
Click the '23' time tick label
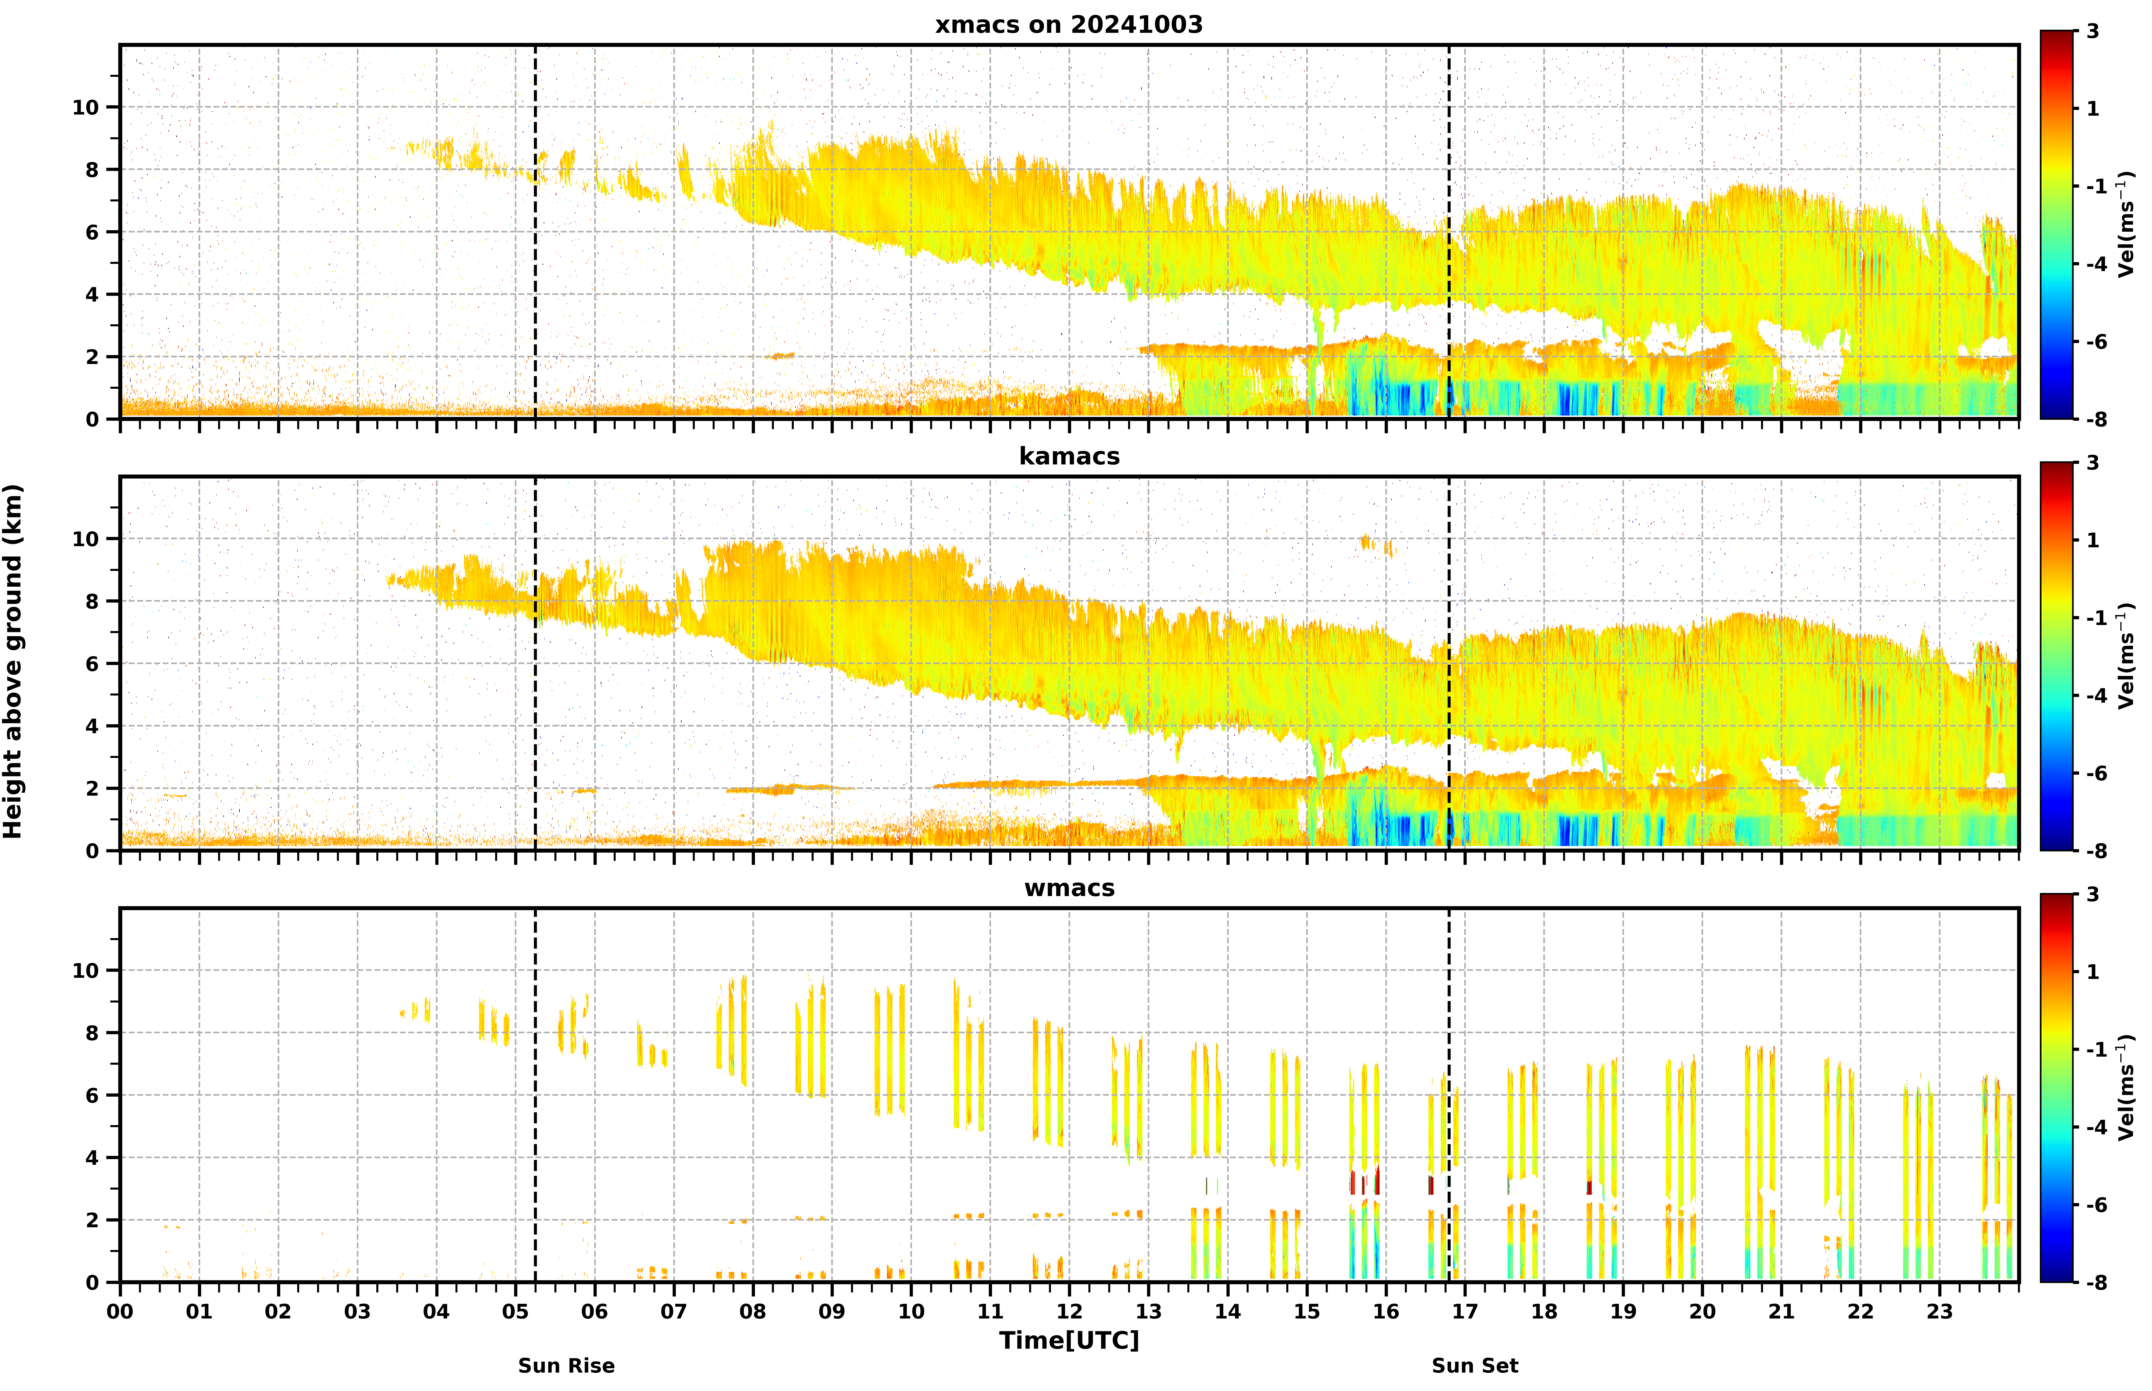[x=1940, y=1312]
